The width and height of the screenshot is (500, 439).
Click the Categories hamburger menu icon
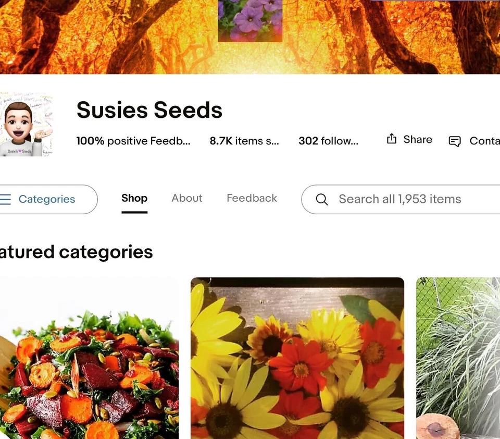click(x=5, y=199)
